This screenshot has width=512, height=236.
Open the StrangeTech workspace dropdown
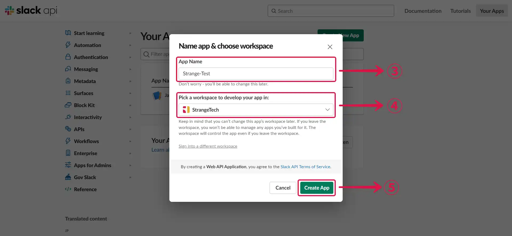pos(256,110)
